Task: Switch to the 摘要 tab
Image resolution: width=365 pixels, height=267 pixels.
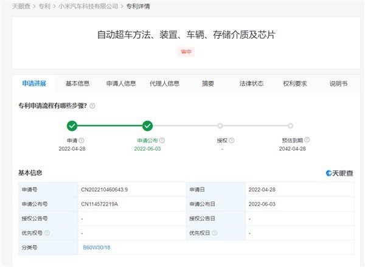Action: coord(208,83)
